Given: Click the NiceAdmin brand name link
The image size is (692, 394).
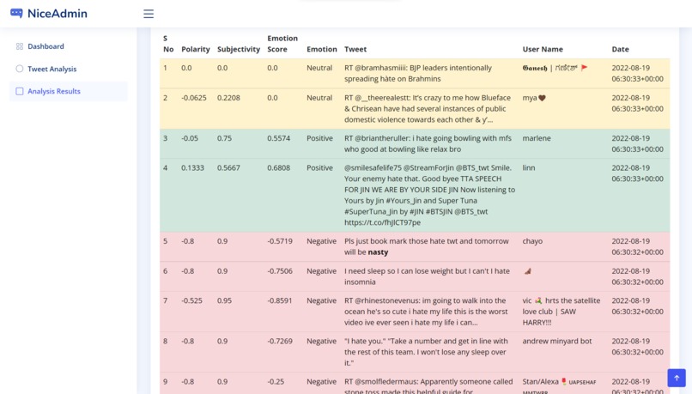Looking at the screenshot, I should coord(58,14).
